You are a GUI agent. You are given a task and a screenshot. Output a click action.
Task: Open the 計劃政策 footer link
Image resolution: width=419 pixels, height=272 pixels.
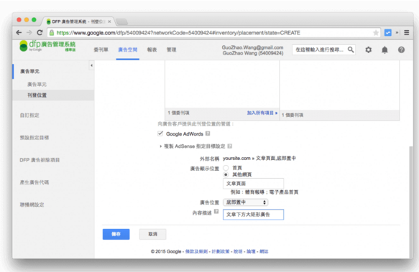point(221,251)
